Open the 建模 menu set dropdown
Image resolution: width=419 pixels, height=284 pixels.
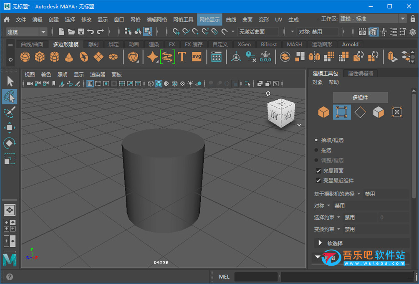pos(26,32)
